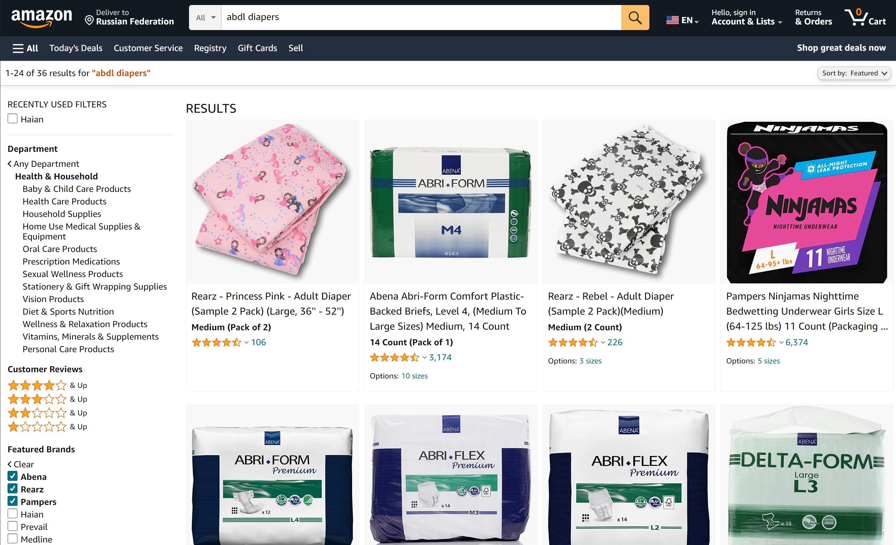Open Gift Cards navigation item
Viewport: 896px width, 545px height.
pos(257,48)
